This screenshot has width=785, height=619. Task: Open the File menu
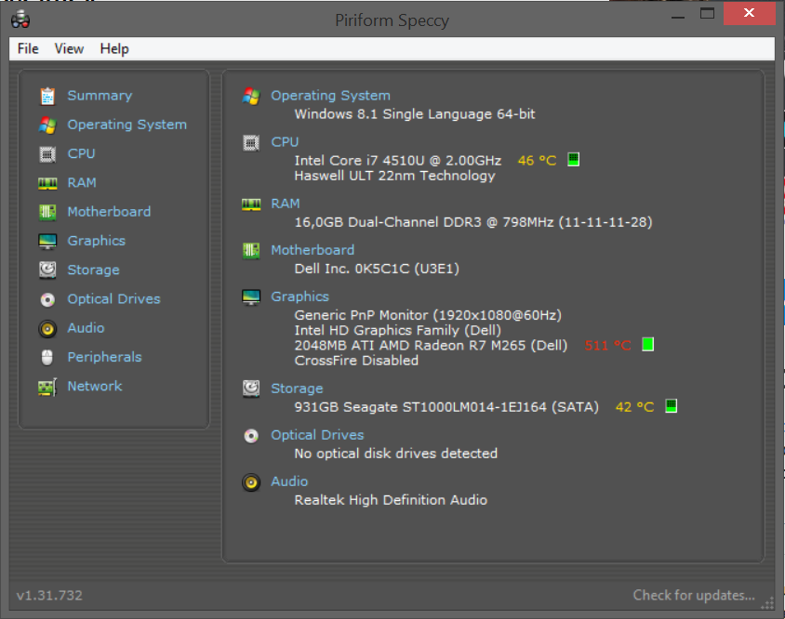[28, 49]
